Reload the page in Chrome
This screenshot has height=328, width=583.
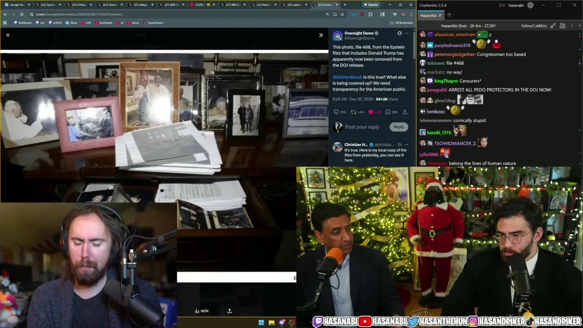(x=21, y=14)
